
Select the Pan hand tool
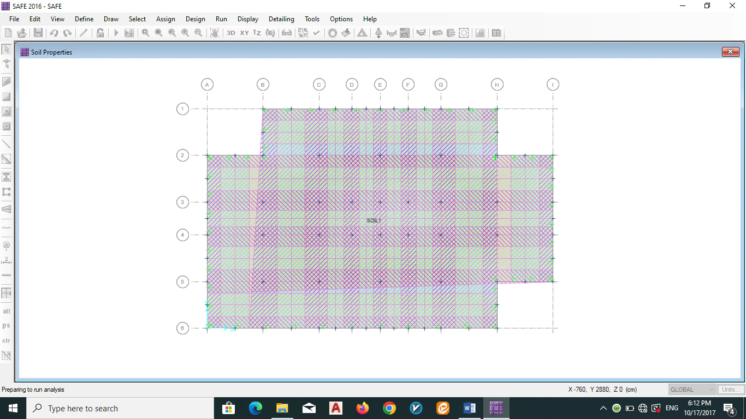point(215,33)
